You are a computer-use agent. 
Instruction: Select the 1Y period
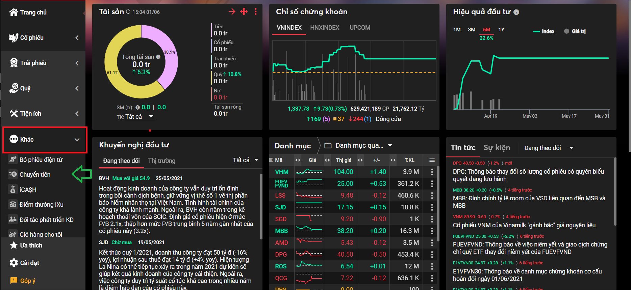tap(501, 30)
